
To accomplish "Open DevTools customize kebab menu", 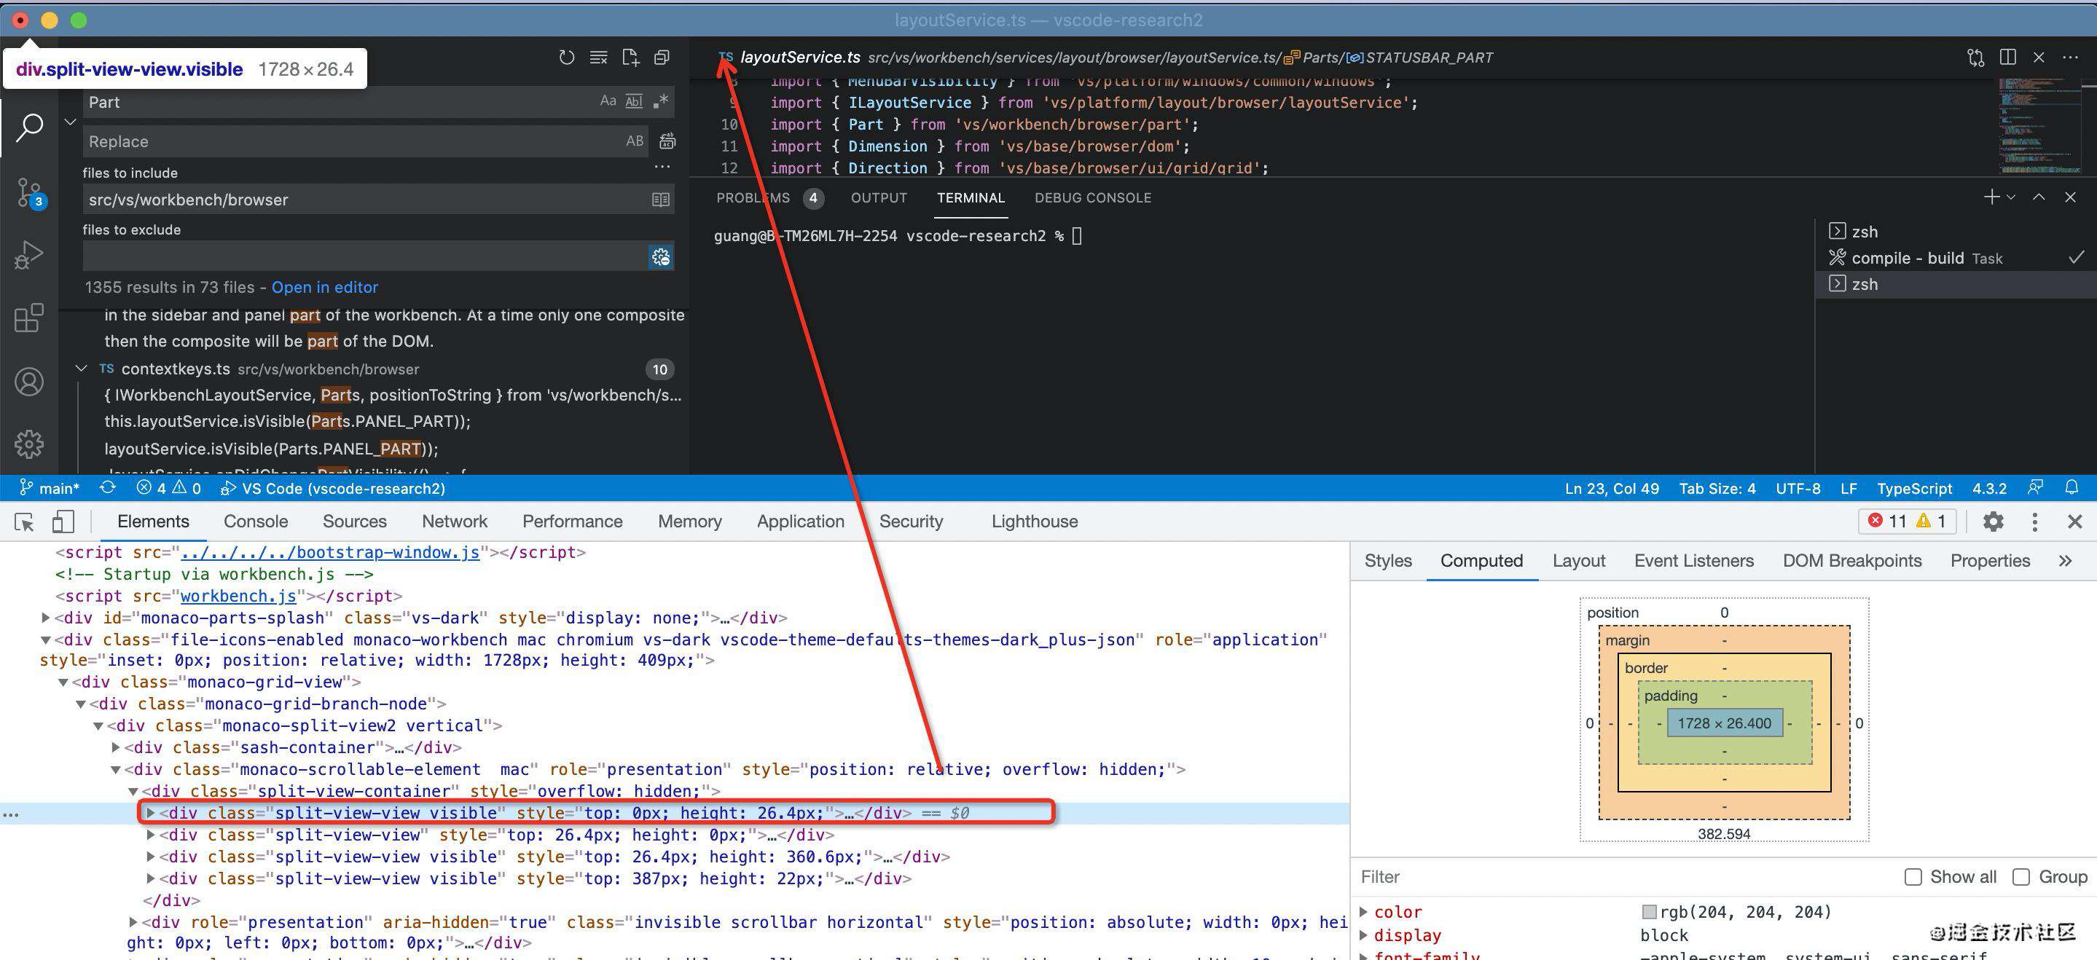I will click(2034, 522).
